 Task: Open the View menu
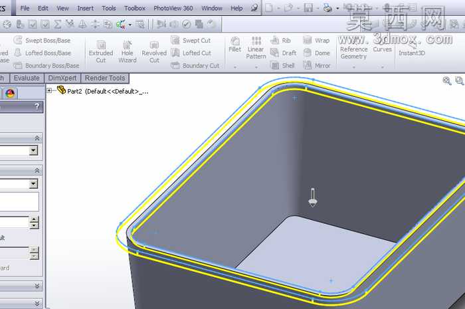tap(62, 8)
